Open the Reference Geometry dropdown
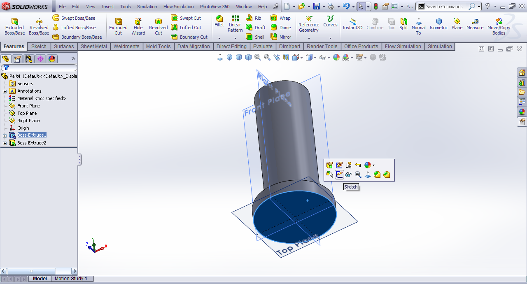 (x=308, y=38)
